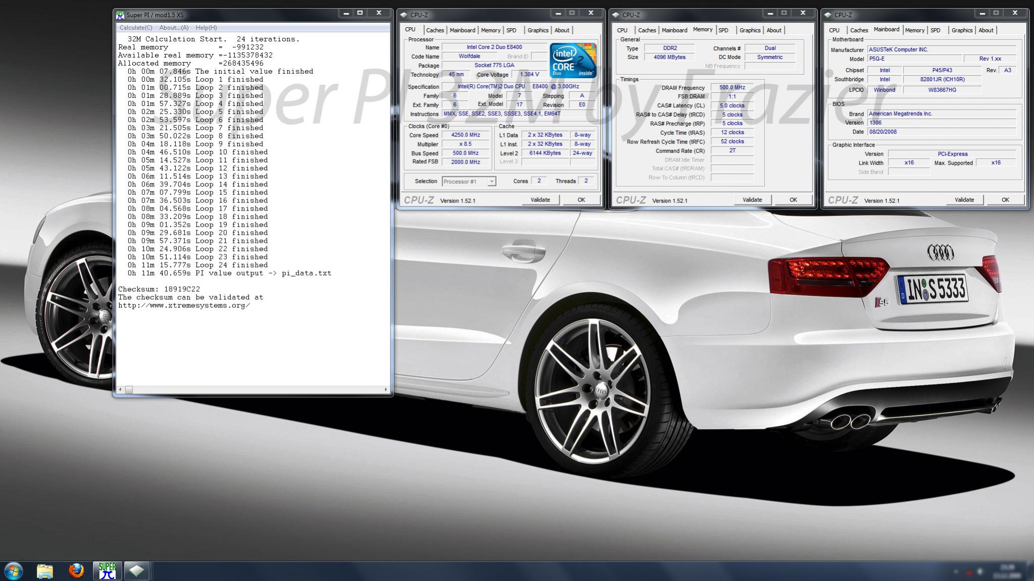Open the Help(H) menu in Super PI

pyautogui.click(x=206, y=28)
